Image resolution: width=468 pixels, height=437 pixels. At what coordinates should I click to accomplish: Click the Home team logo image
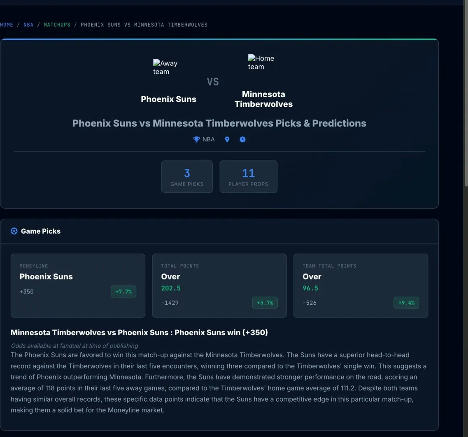[261, 62]
